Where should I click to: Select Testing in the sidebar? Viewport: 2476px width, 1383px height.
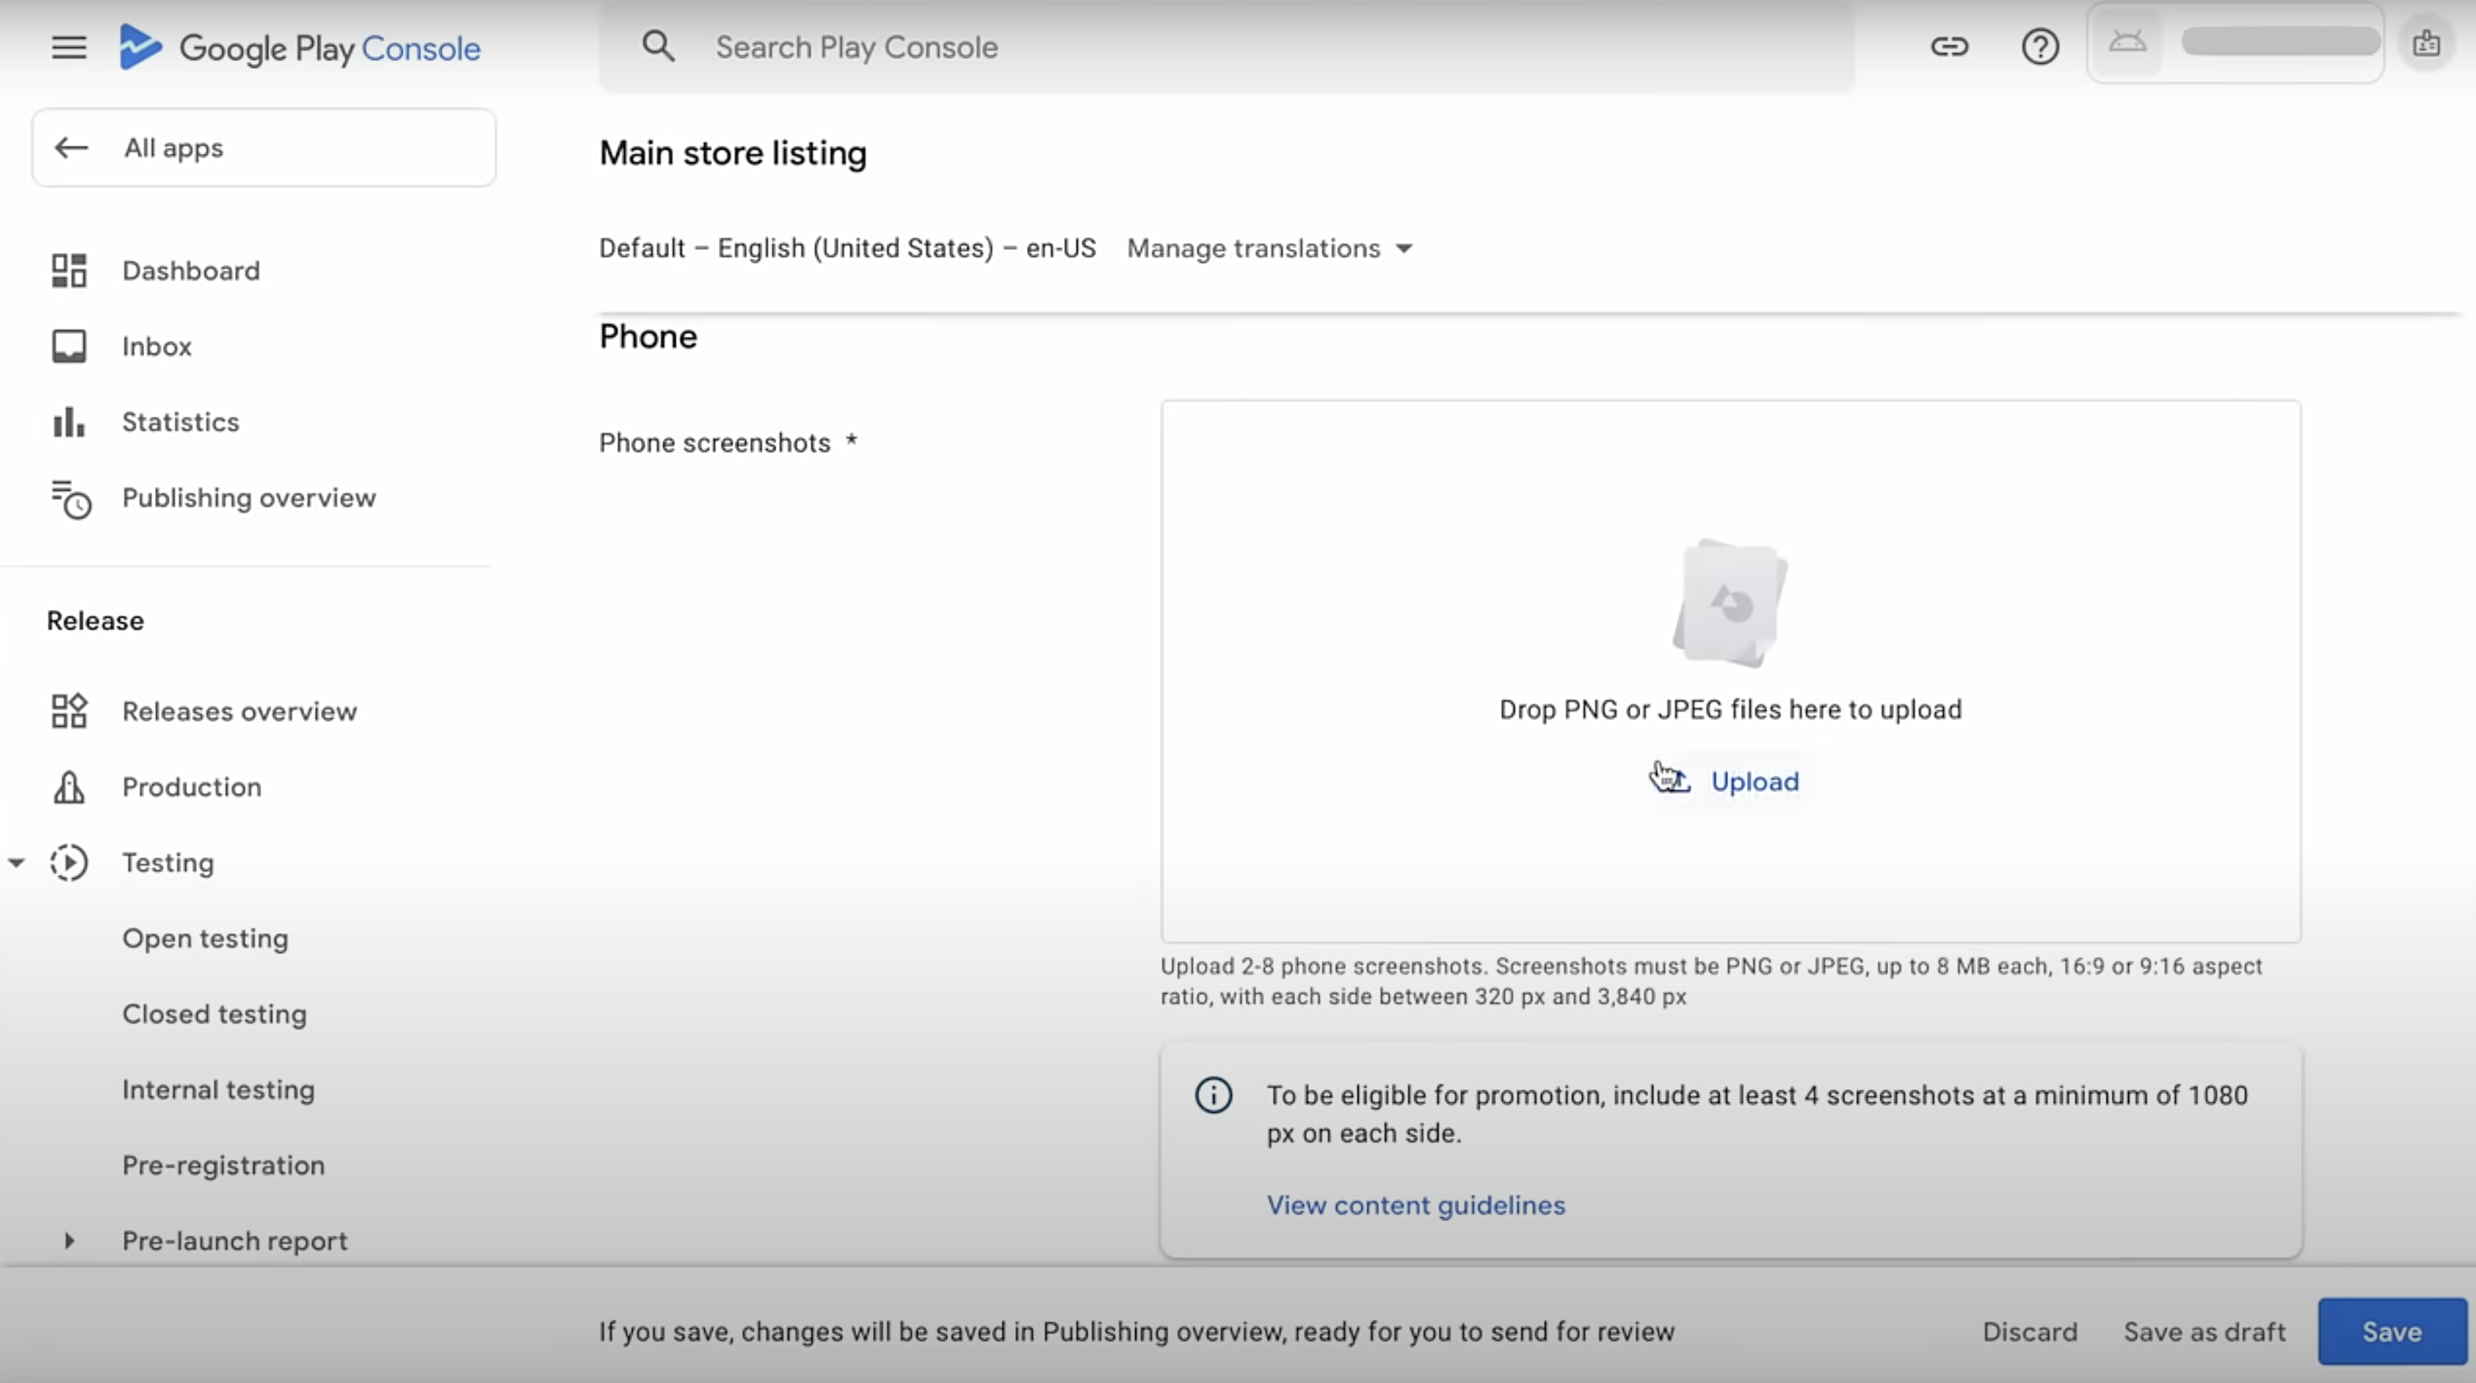(168, 863)
